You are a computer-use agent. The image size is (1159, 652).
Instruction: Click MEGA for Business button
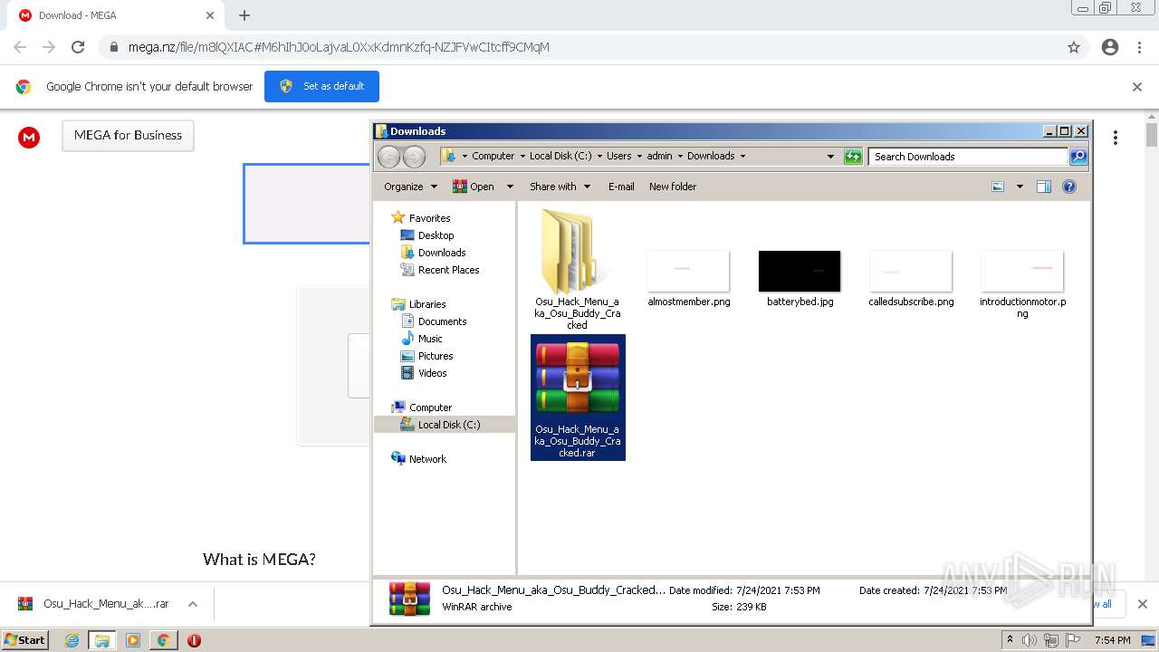tap(128, 135)
